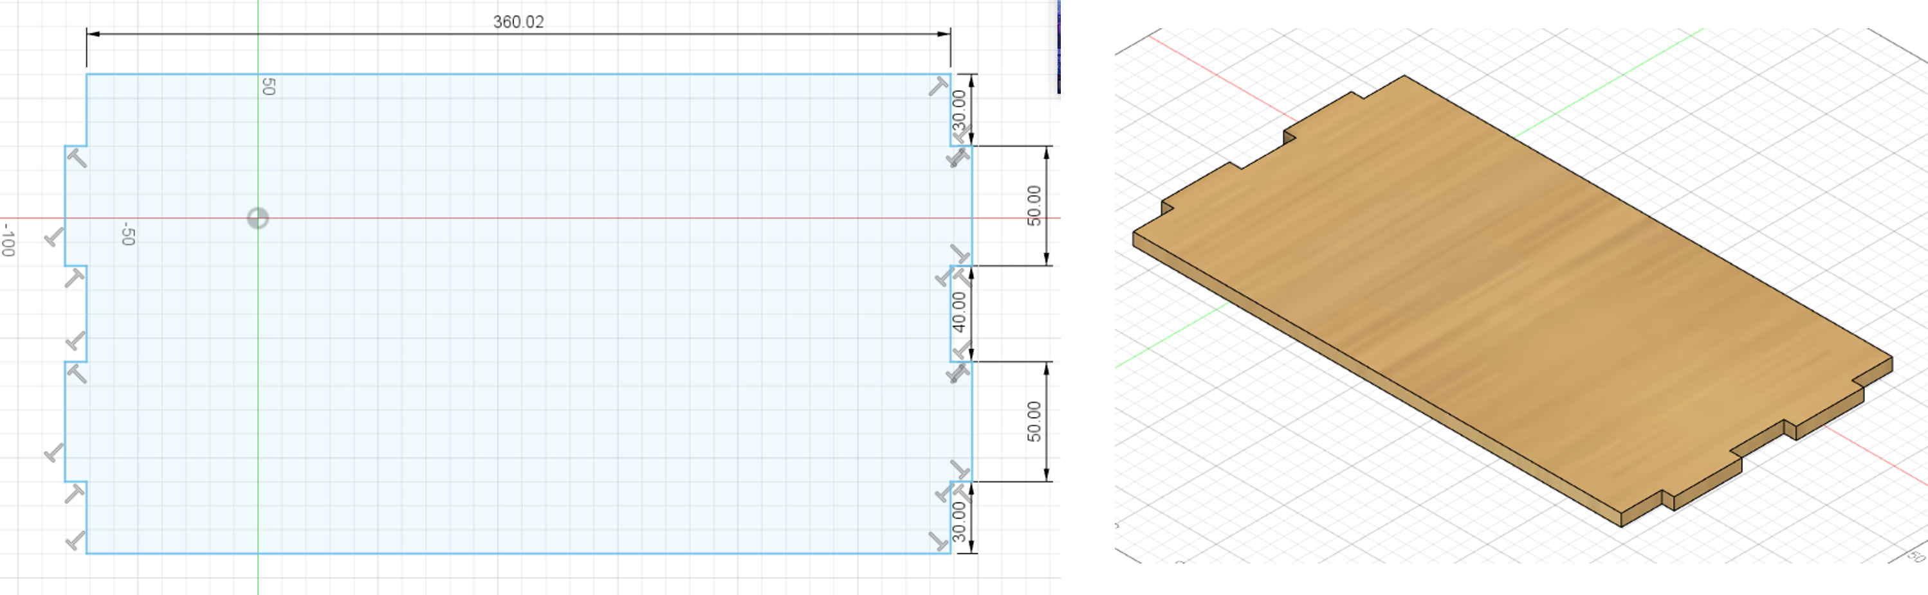Select the topmost 30.00 dimension value

coord(959,109)
